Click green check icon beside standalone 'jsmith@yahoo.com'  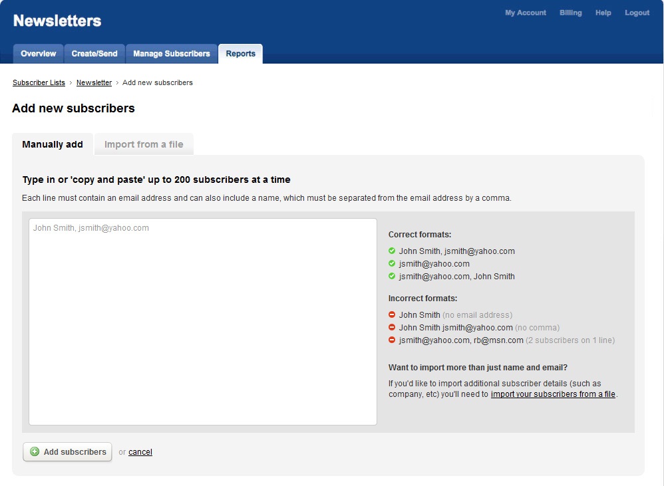392,263
